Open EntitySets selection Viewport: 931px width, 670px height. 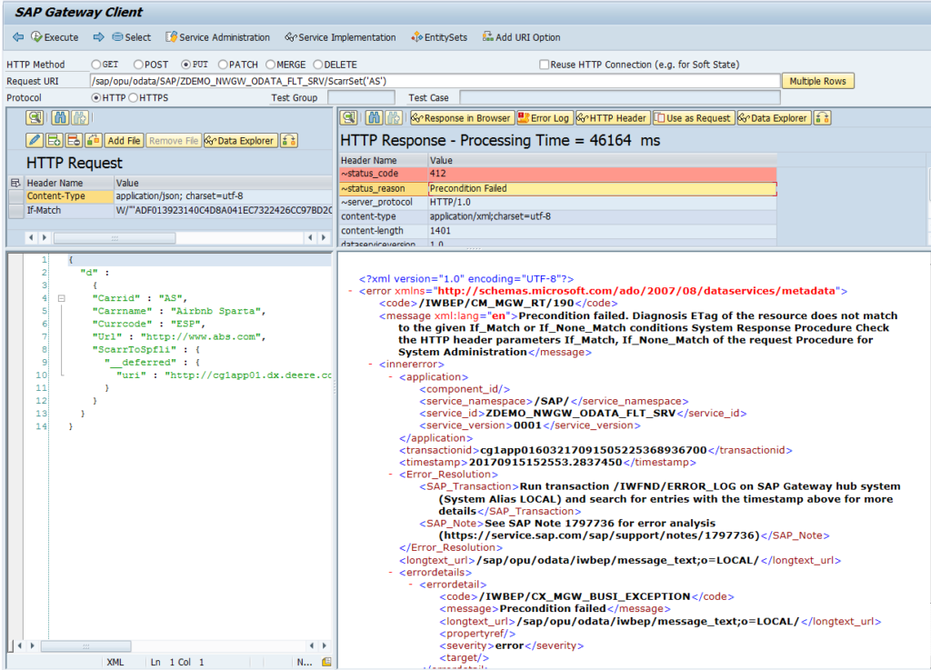(x=439, y=36)
